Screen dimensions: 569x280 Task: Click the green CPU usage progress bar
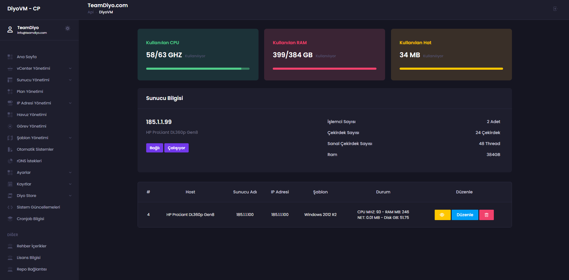[198, 69]
